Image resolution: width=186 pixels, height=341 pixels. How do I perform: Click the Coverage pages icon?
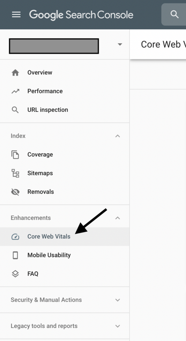click(15, 155)
